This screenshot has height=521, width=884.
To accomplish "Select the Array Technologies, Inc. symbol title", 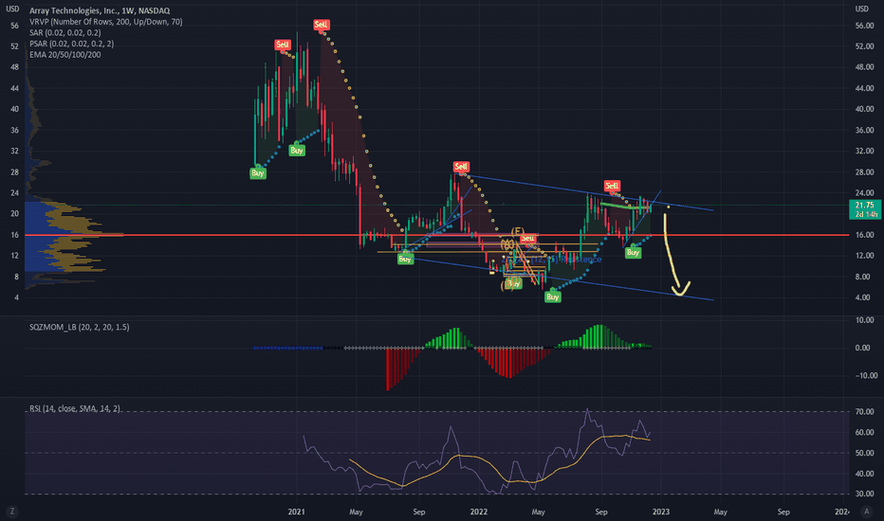I will (100, 10).
